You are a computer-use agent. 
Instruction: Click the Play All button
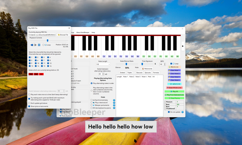pos(175,92)
